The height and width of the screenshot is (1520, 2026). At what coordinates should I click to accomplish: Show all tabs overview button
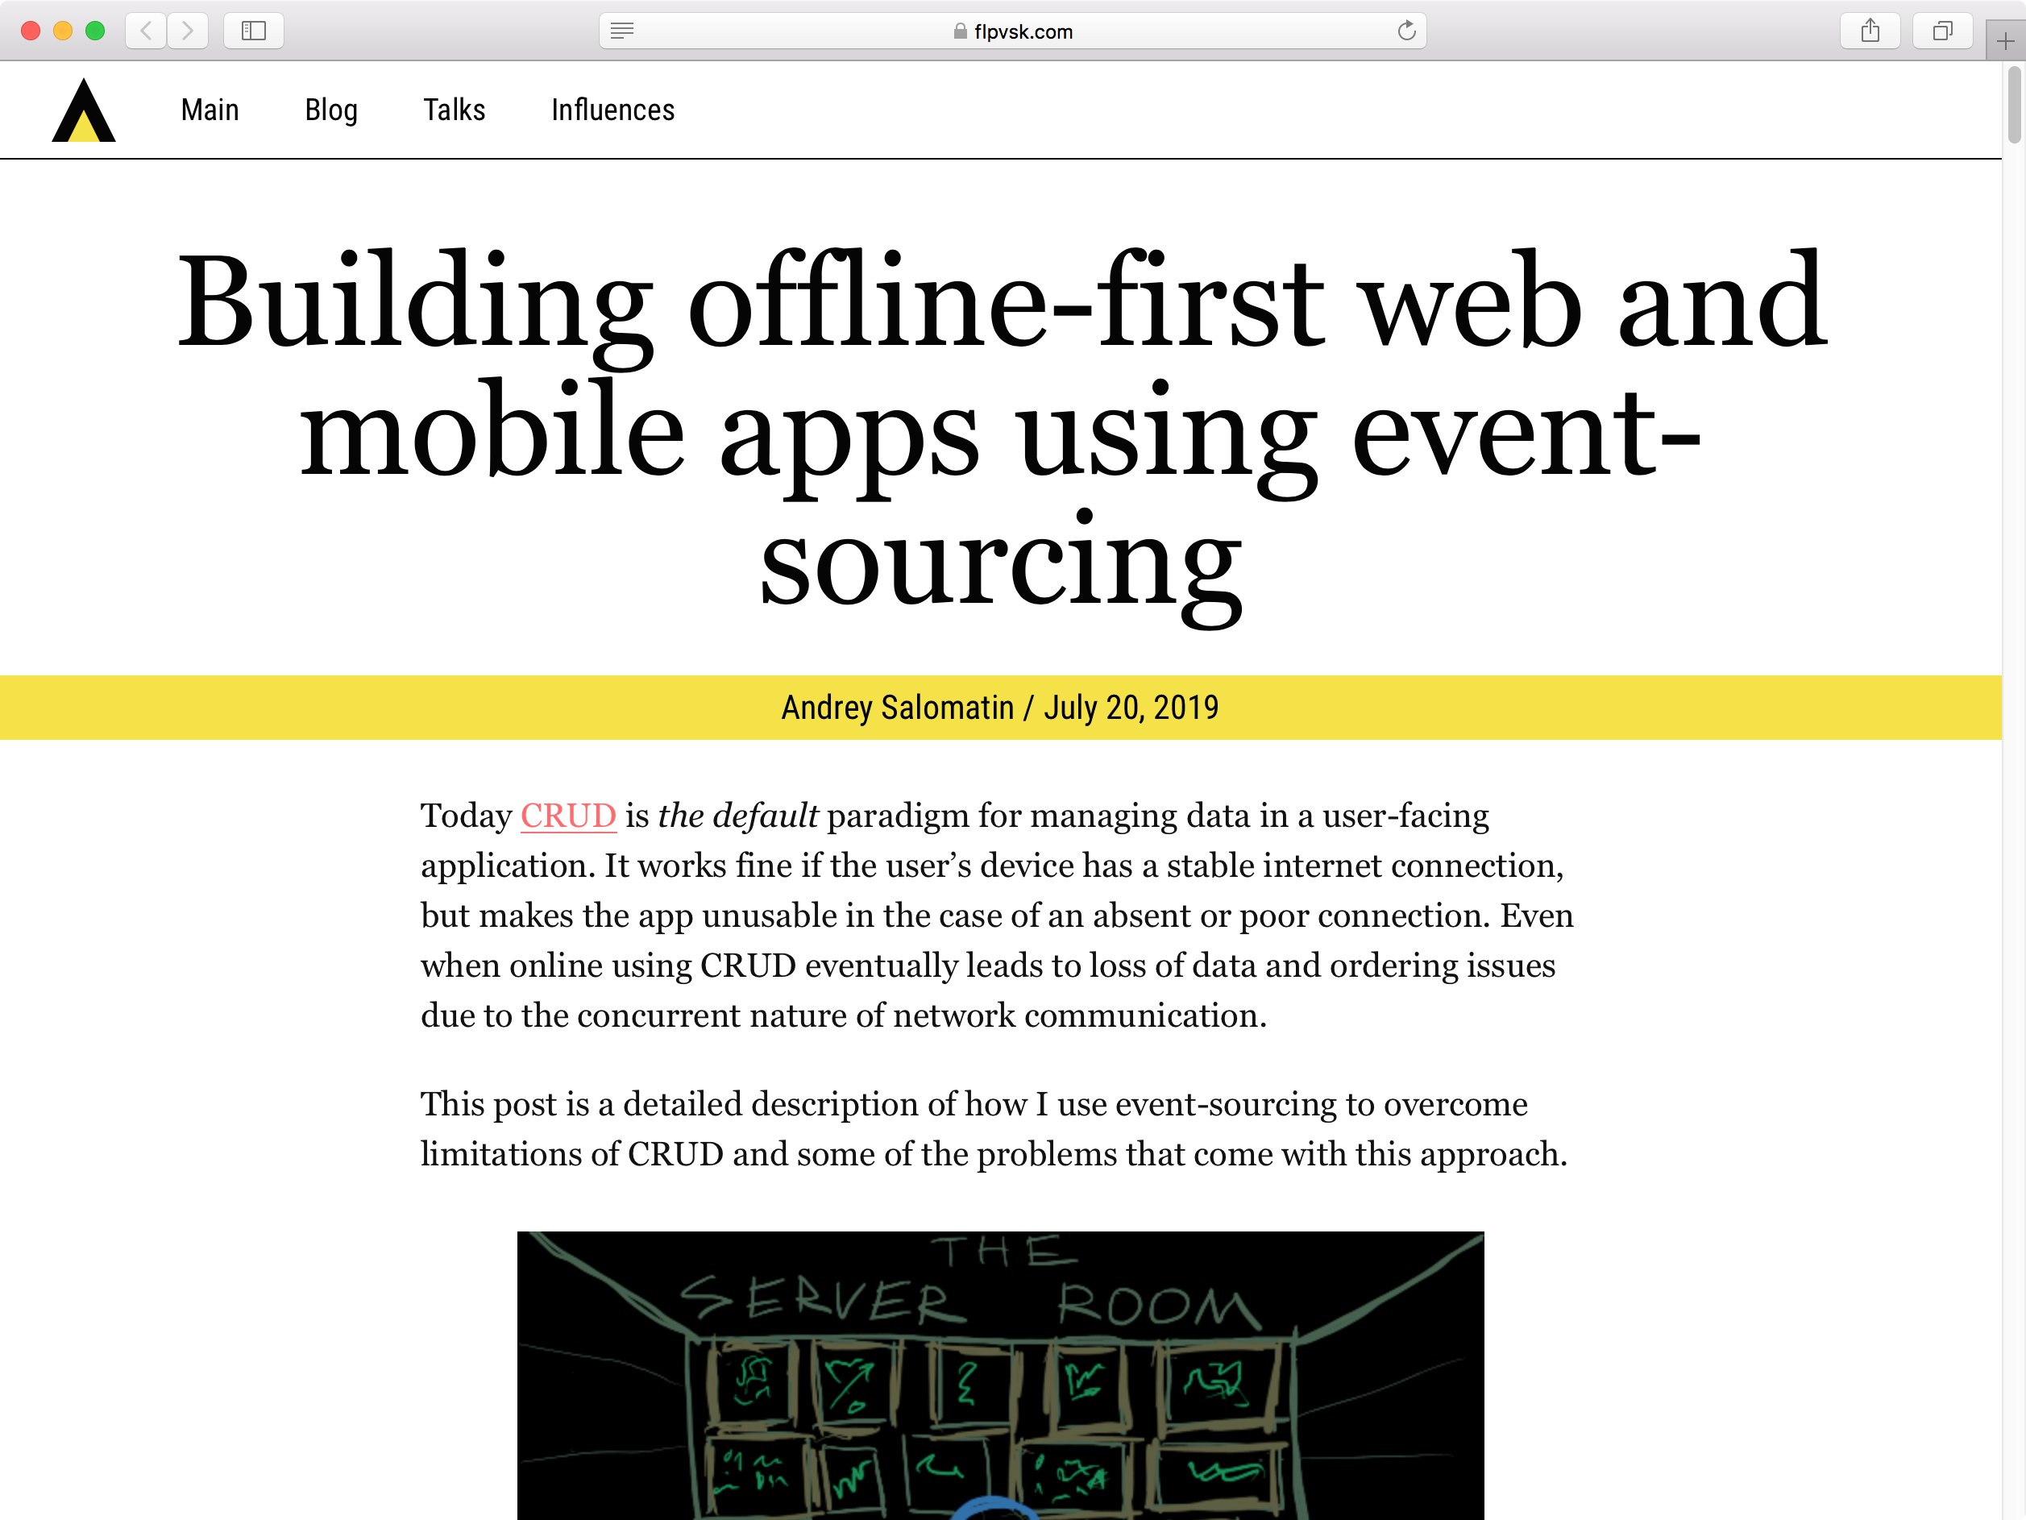tap(1943, 31)
